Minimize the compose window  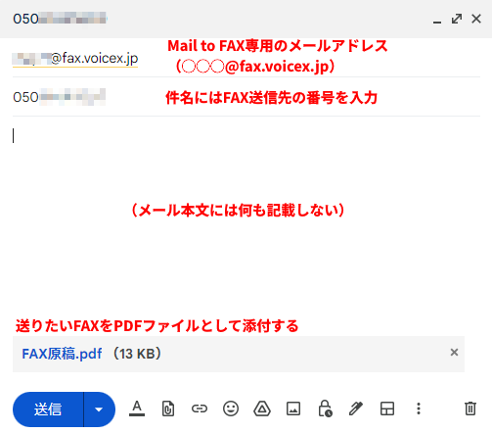(437, 20)
